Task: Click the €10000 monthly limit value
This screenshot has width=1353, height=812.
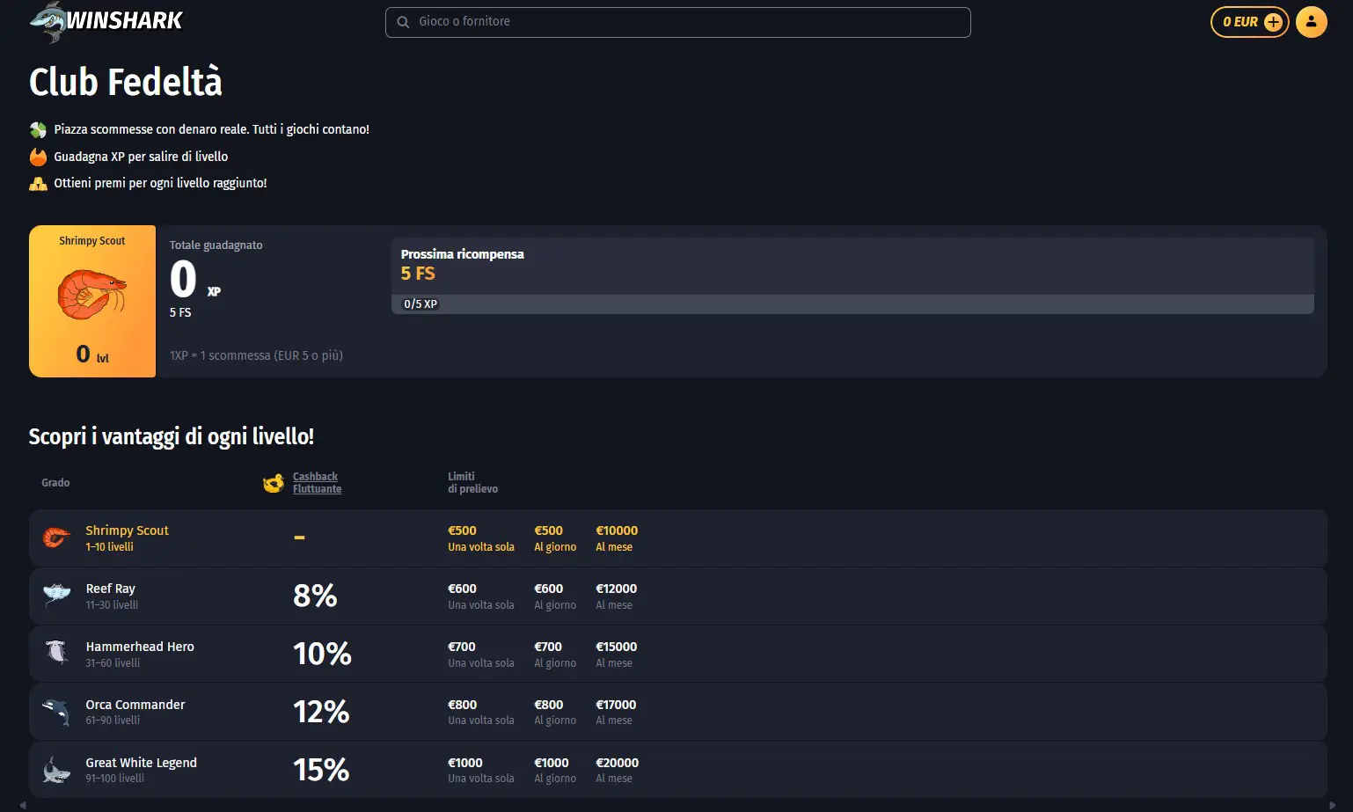Action: [x=617, y=530]
